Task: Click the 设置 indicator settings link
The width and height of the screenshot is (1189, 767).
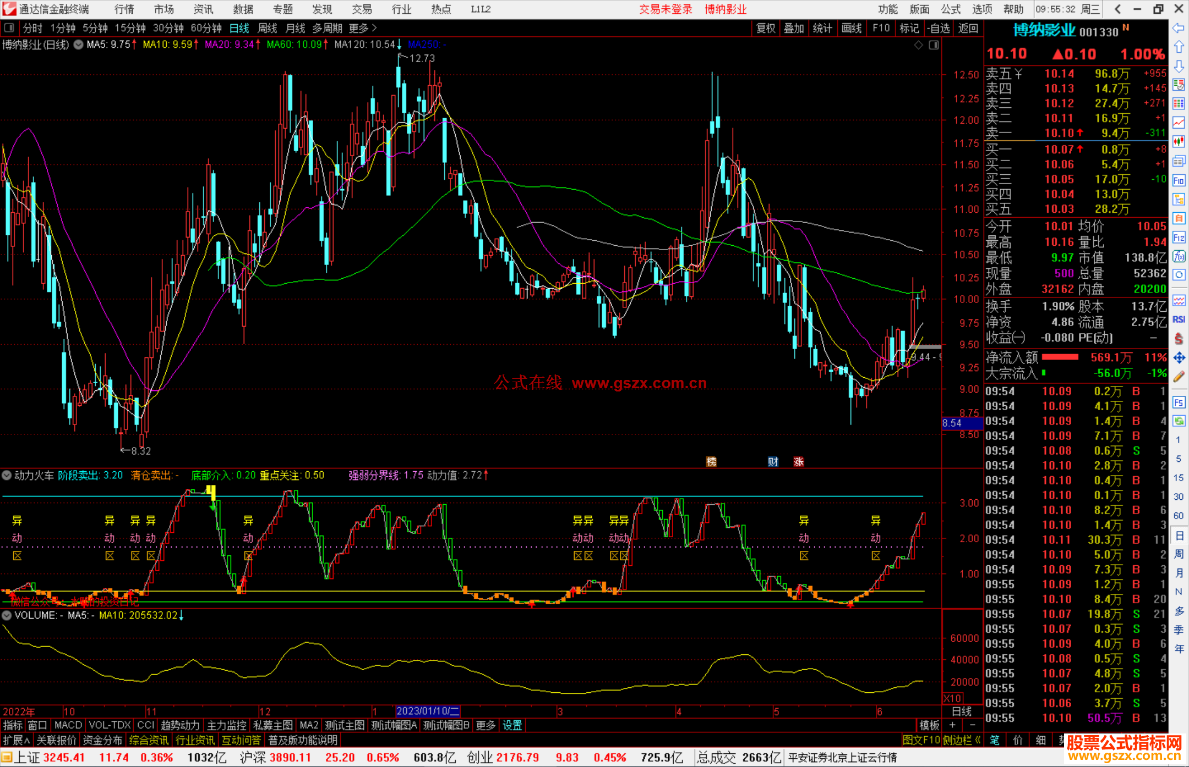Action: (512, 725)
